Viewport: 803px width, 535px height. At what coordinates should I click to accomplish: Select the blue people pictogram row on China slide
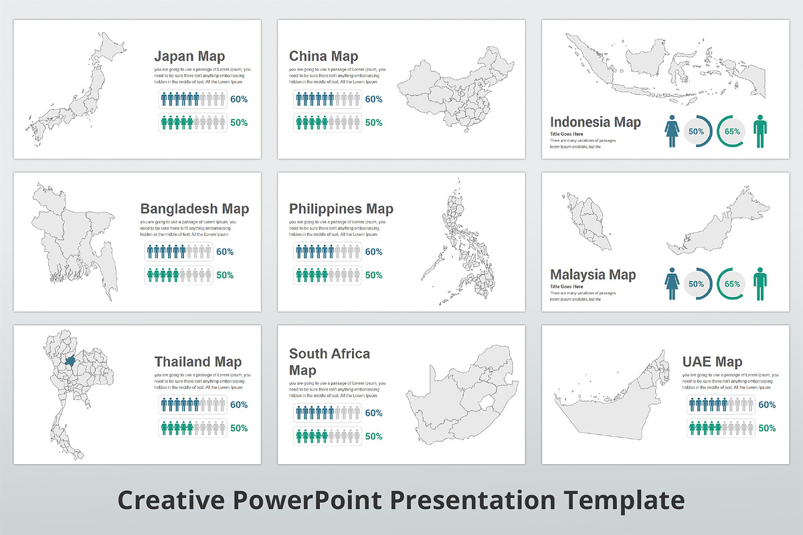pos(328,100)
